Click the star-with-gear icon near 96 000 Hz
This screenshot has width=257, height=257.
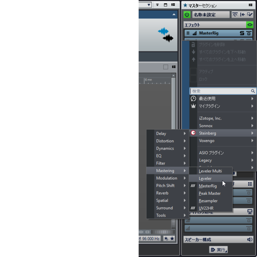click(x=166, y=239)
